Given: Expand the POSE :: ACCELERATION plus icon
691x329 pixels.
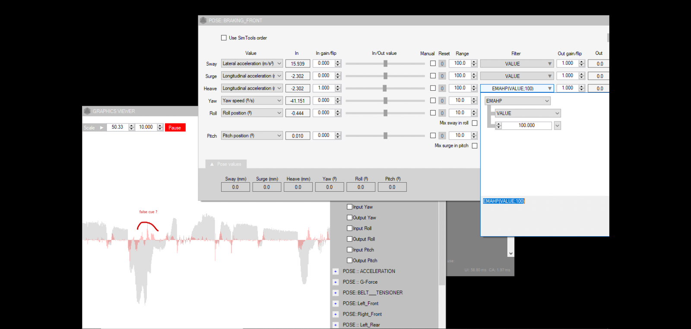Looking at the screenshot, I should 335,272.
